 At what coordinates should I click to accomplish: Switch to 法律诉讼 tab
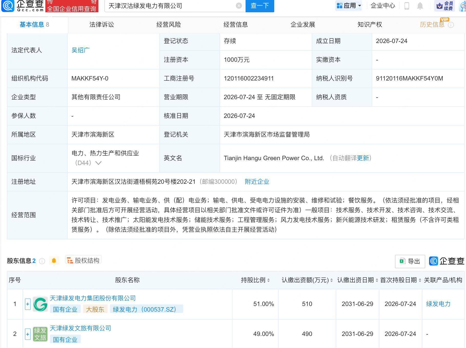pyautogui.click(x=102, y=25)
